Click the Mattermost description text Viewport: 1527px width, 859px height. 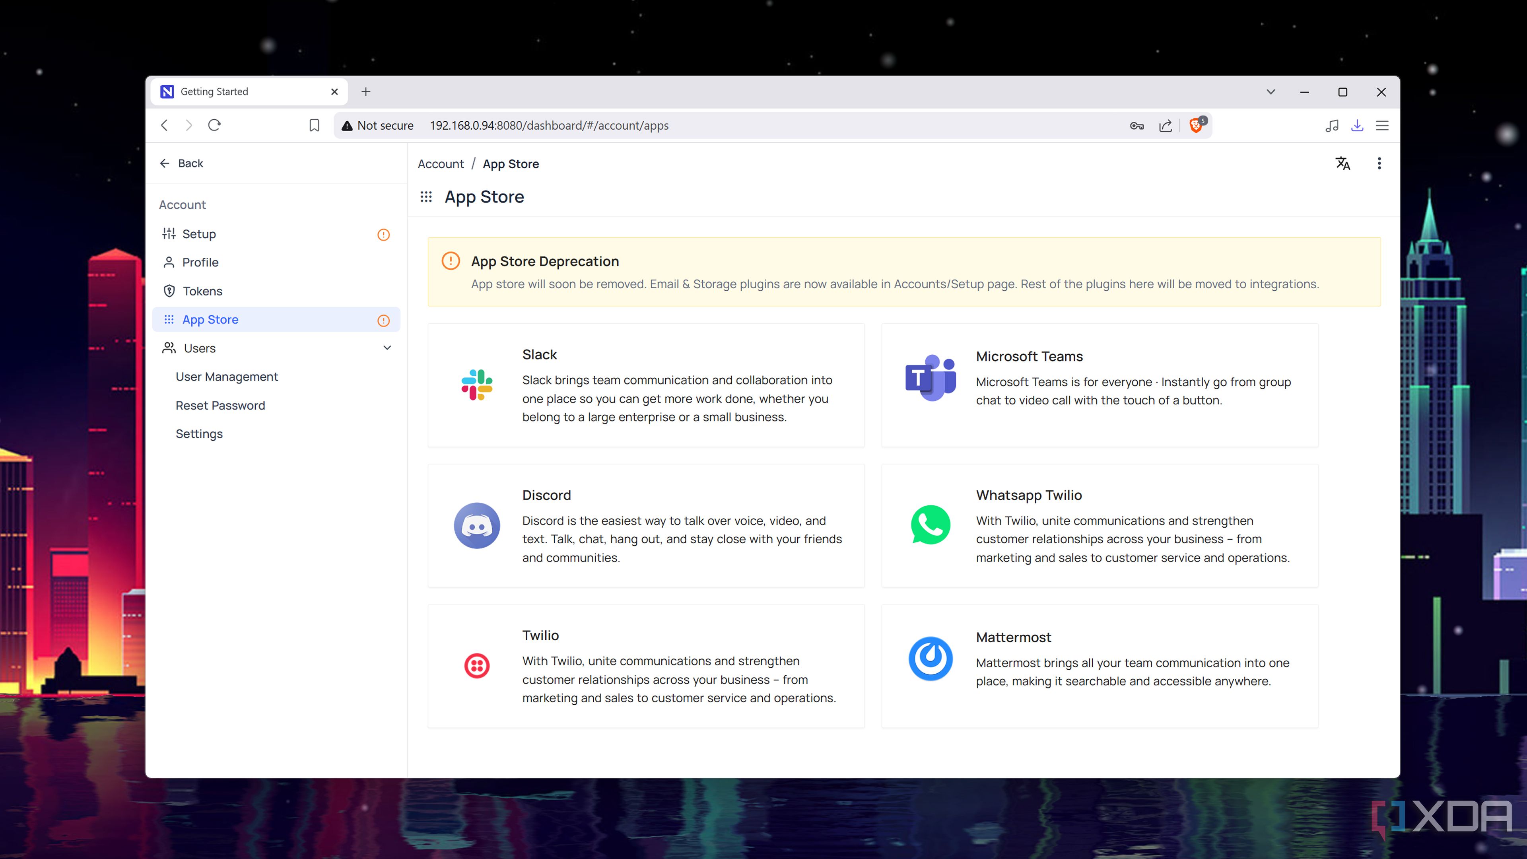point(1133,672)
